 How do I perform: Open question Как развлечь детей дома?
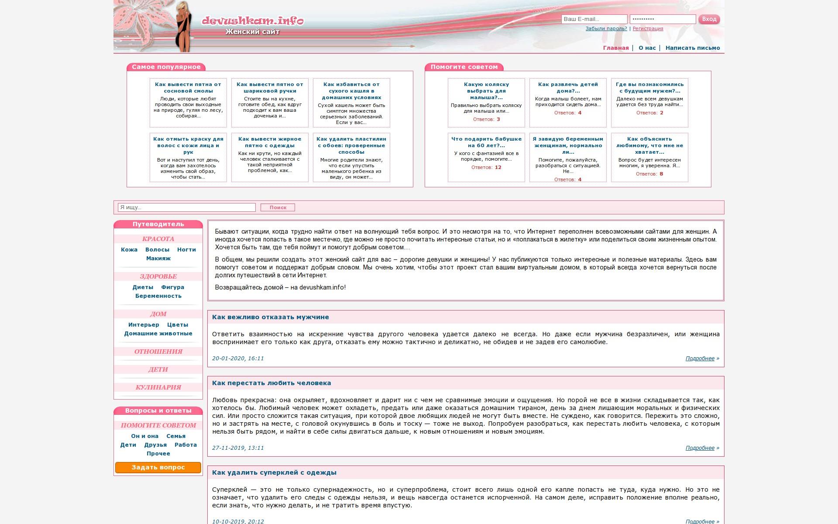pyautogui.click(x=568, y=88)
